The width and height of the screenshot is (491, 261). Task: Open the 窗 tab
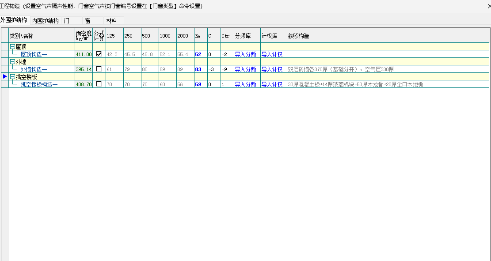click(x=88, y=21)
